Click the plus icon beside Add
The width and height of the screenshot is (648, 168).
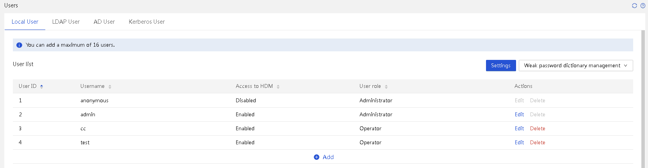[x=317, y=157]
